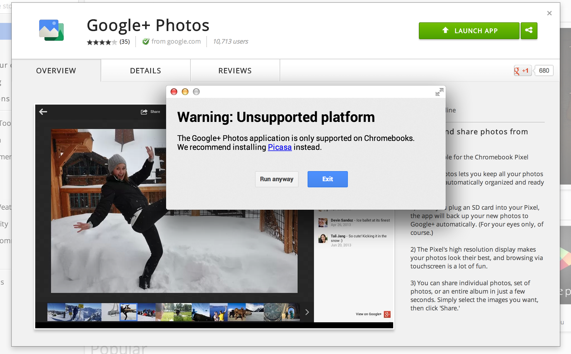Viewport: 571px width, 354px height.
Task: Open the Reviews tab
Action: point(235,71)
